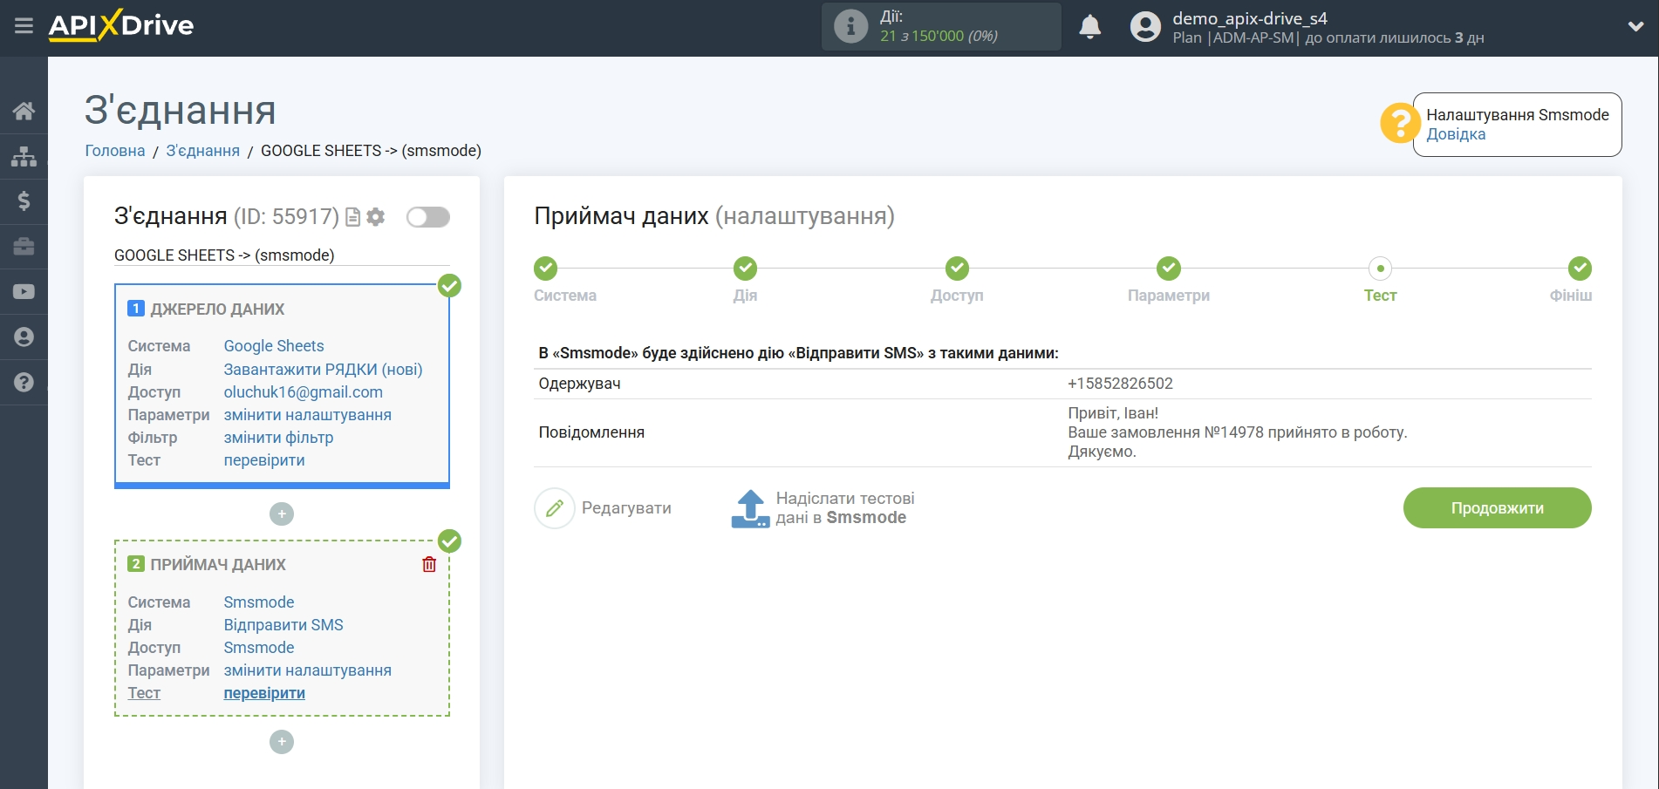This screenshot has height=789, width=1659.
Task: Delete data receiver with red trash icon
Action: (429, 564)
